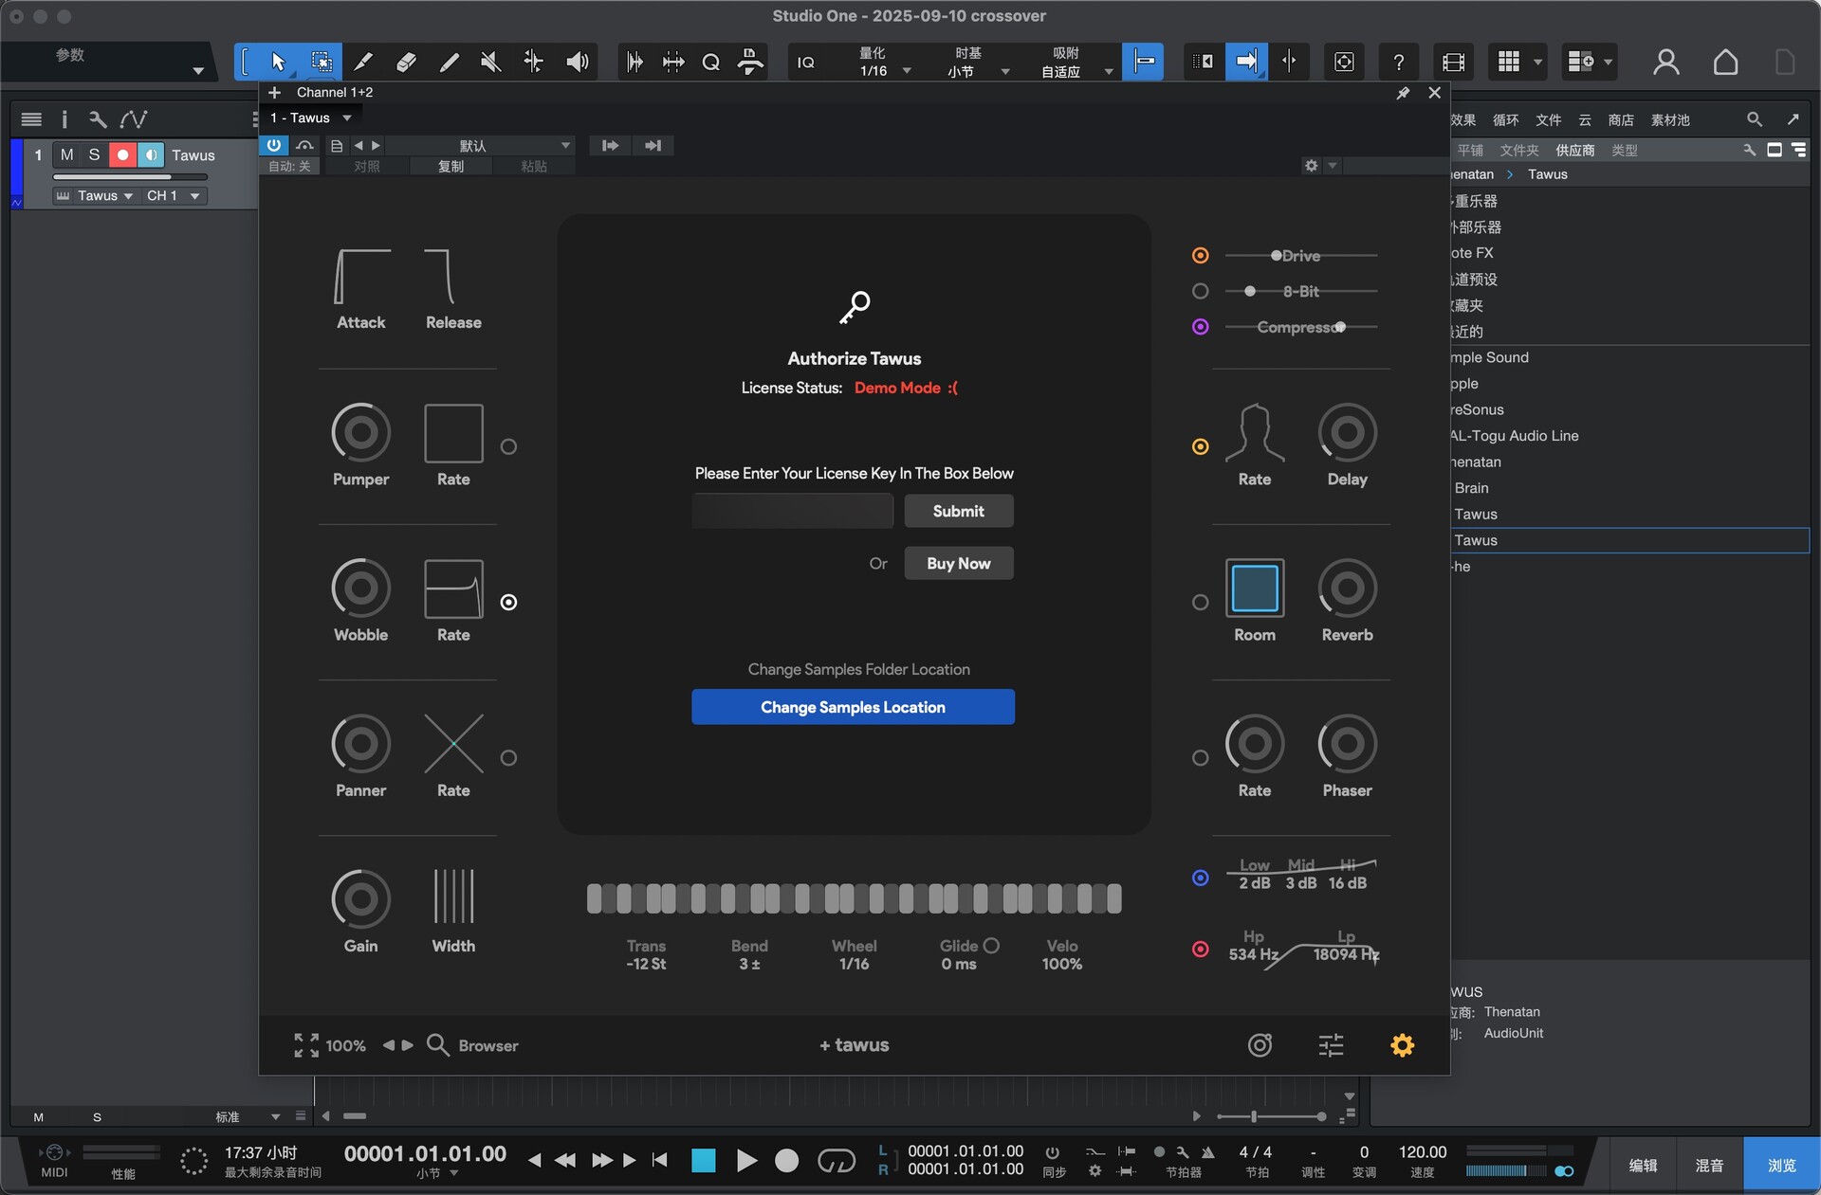Open the 1 - Tawus instrument dropdown

coord(311,118)
